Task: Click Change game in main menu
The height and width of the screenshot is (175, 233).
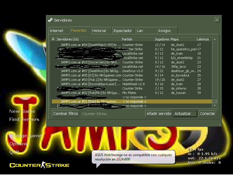Action: [x=25, y=136]
